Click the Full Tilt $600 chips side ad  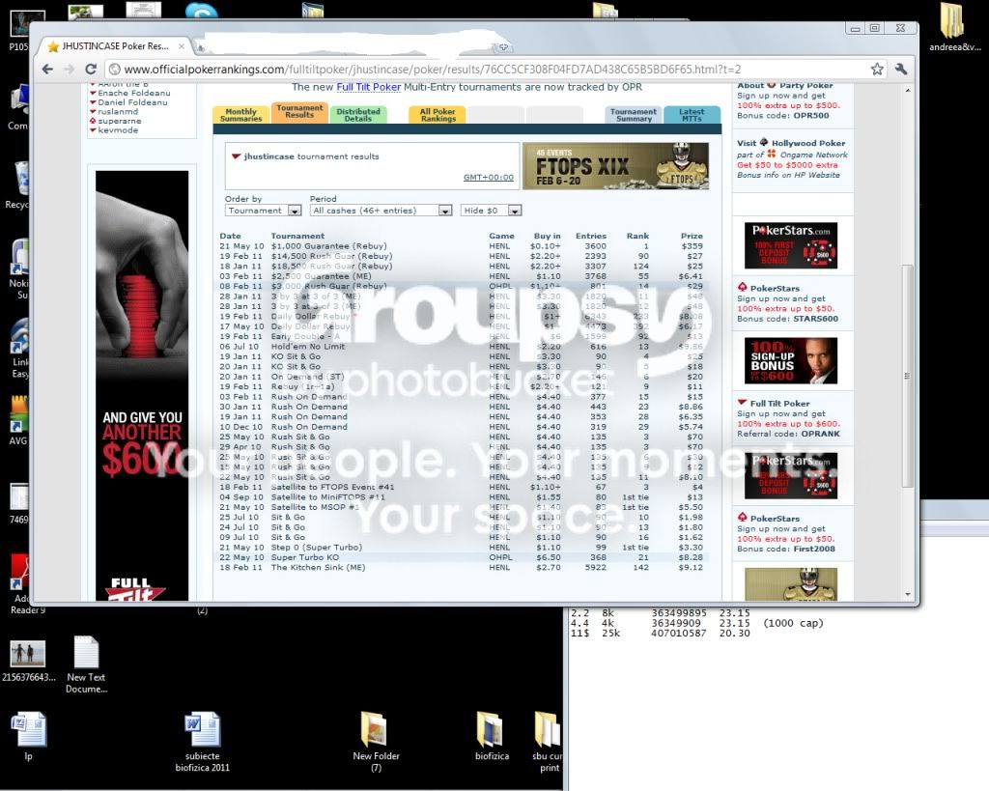(142, 385)
